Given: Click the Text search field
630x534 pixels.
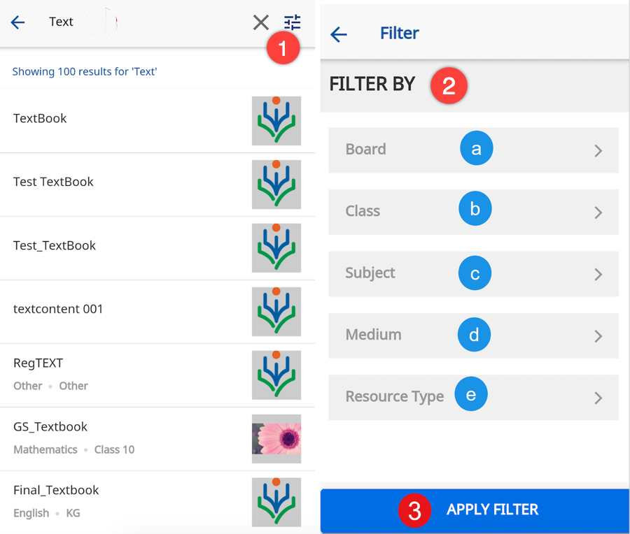Looking at the screenshot, I should pos(140,22).
